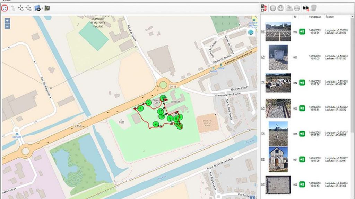Viewport: 355px width, 199px height.
Task: Click the trash bin delete icon
Action: [313, 8]
